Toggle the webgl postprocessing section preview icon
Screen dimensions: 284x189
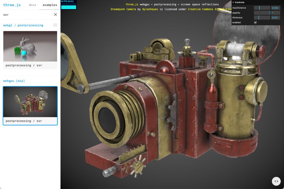click(55, 25)
